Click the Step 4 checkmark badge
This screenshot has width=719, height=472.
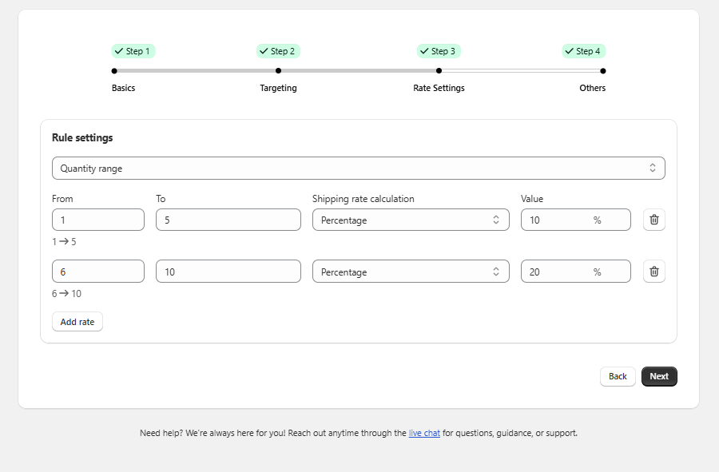[583, 51]
